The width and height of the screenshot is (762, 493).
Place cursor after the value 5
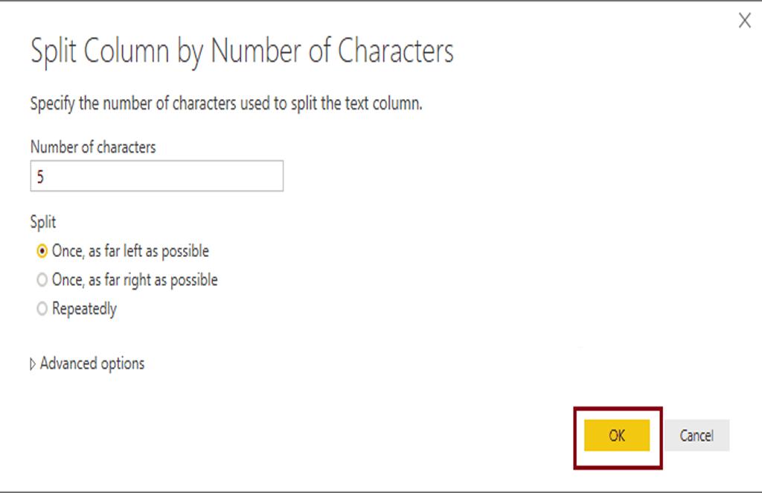click(x=45, y=177)
